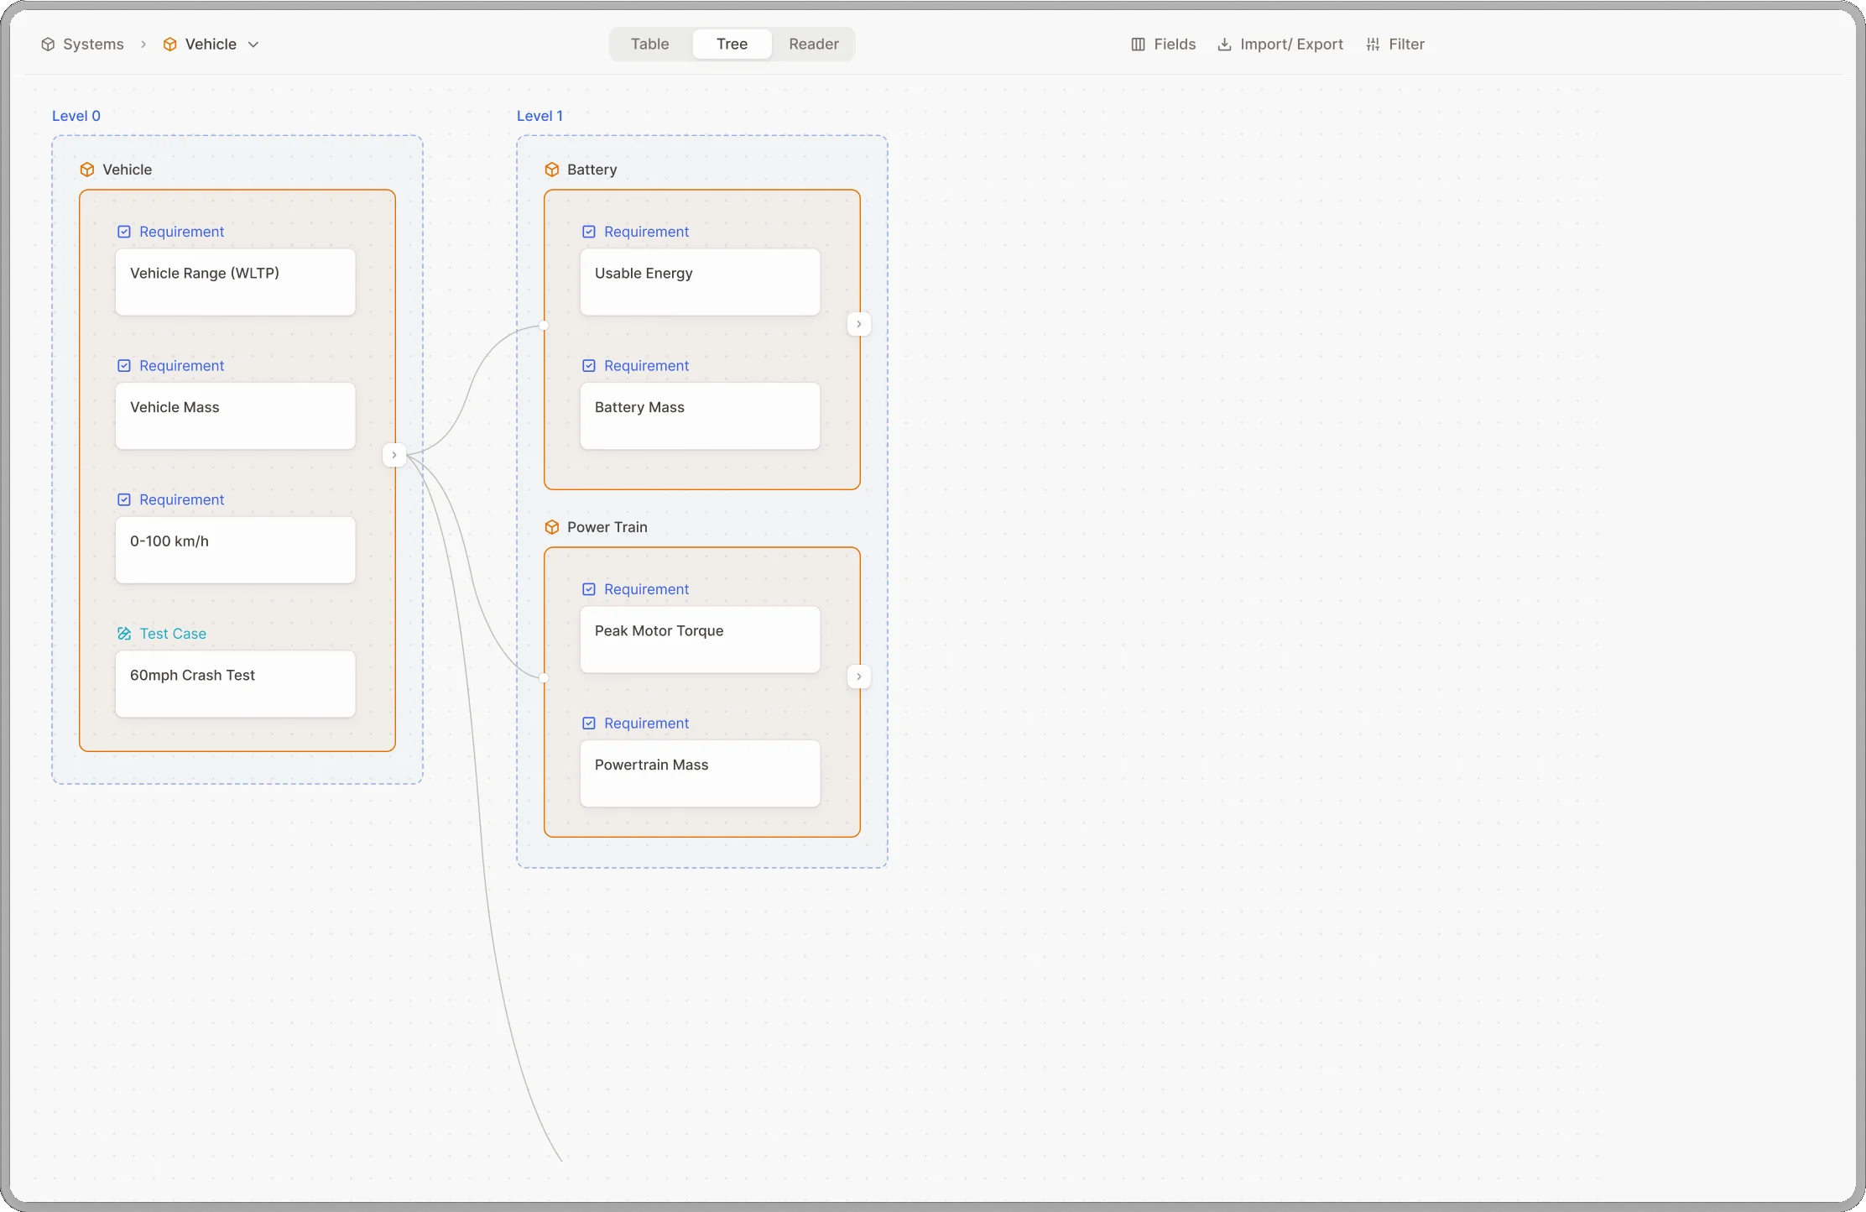Open the Filter sliders icon
1866x1212 pixels.
pos(1373,44)
